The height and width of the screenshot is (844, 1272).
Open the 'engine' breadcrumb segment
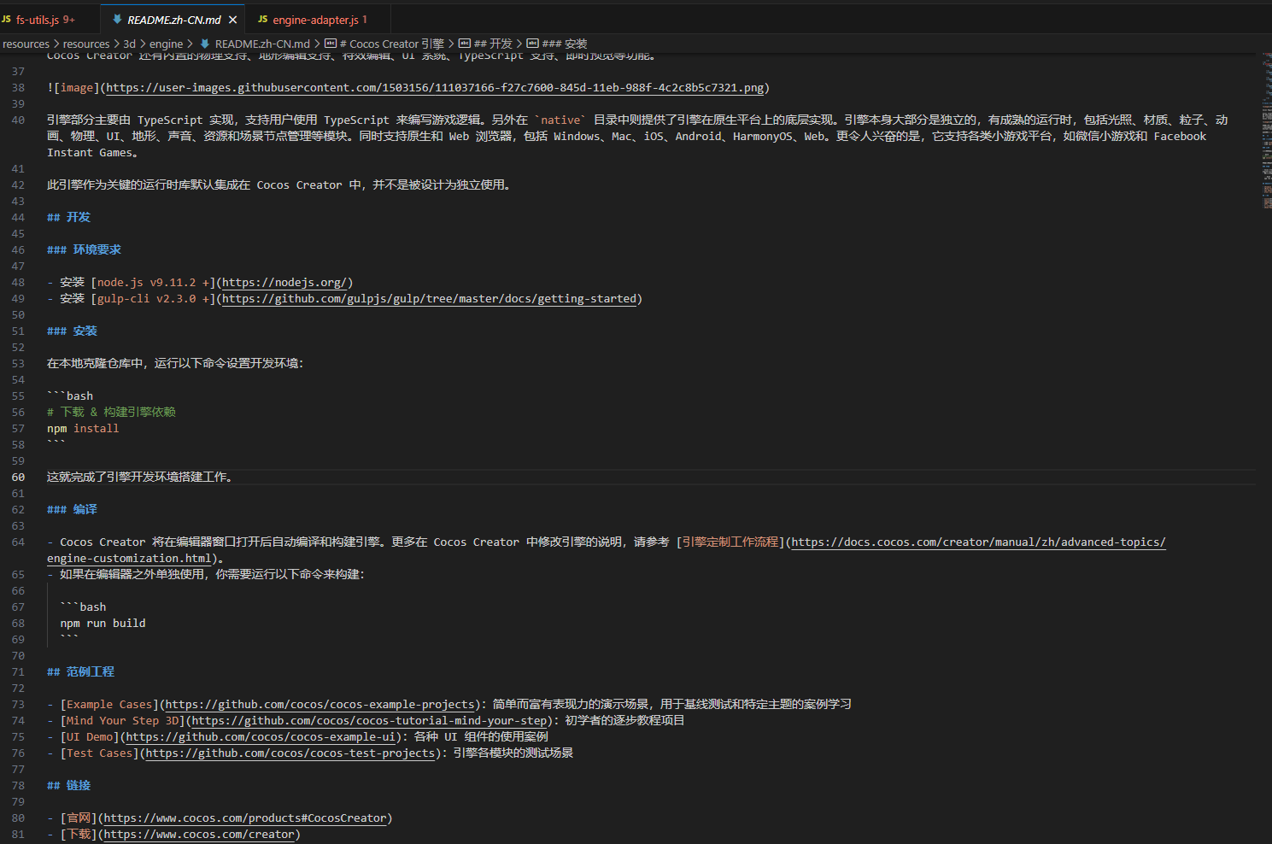166,44
